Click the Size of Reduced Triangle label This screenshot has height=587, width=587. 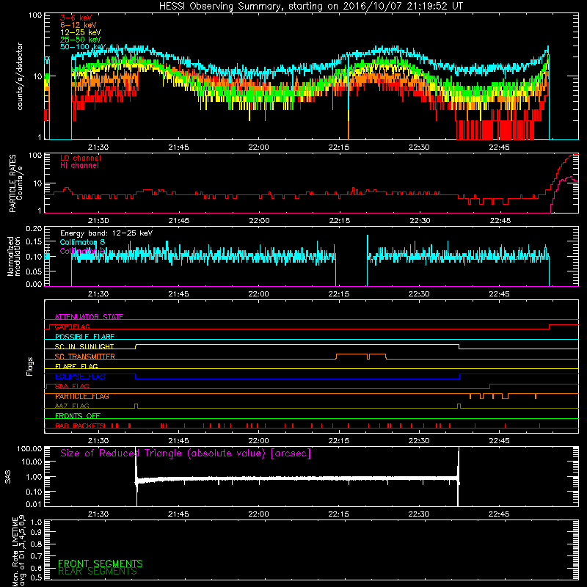tap(186, 453)
